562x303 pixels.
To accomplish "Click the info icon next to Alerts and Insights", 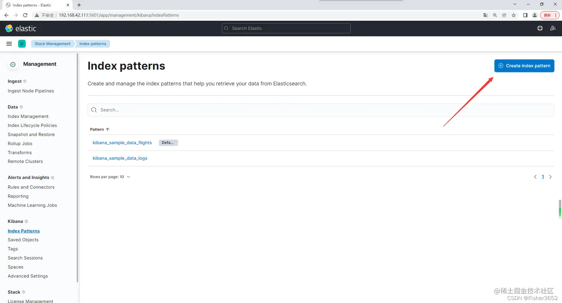I will click(x=52, y=177).
